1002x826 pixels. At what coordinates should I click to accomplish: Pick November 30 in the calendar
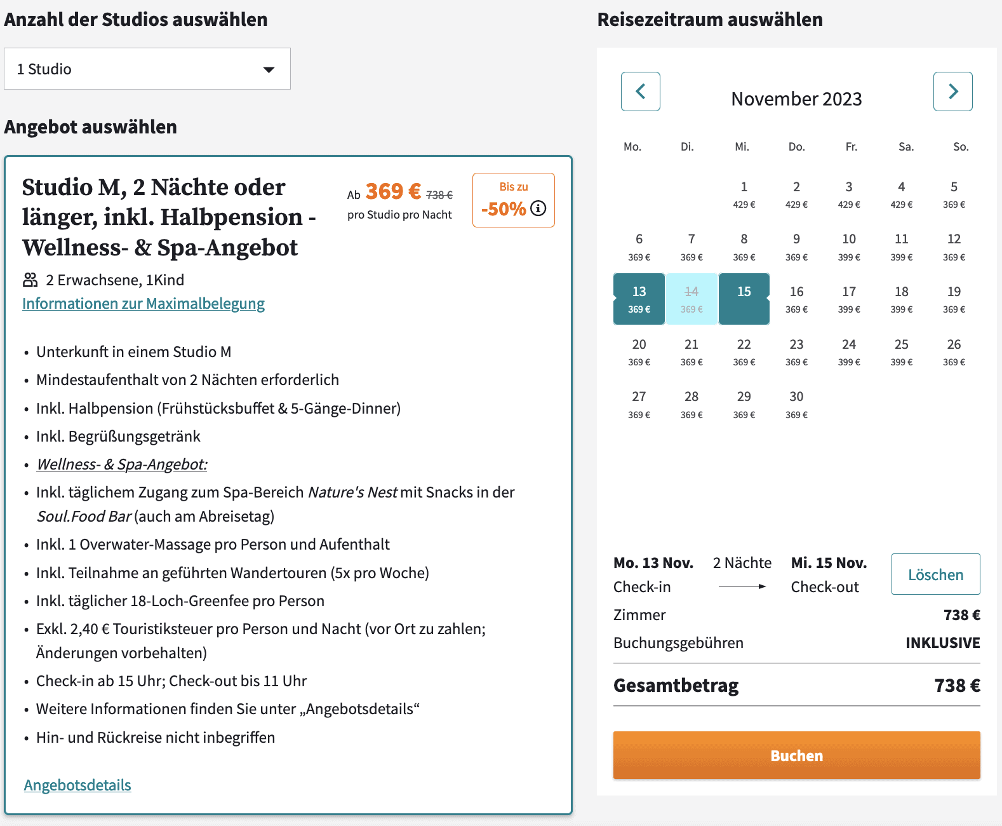(x=796, y=404)
